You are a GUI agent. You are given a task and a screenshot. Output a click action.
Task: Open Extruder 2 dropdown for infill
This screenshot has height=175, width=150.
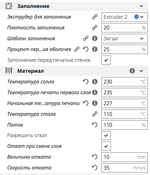[124, 17]
